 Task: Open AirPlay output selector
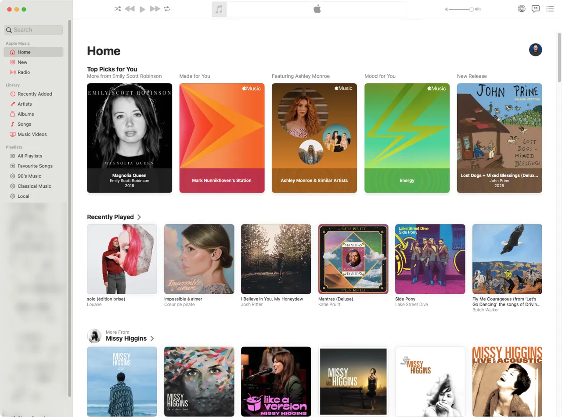click(521, 9)
